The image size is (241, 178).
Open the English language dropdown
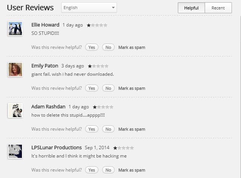pyautogui.click(x=89, y=8)
